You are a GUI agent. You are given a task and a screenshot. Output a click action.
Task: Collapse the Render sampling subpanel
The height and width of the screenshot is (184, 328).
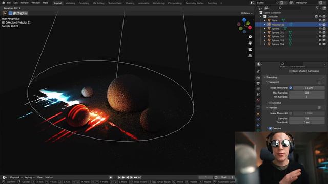pos(268,108)
